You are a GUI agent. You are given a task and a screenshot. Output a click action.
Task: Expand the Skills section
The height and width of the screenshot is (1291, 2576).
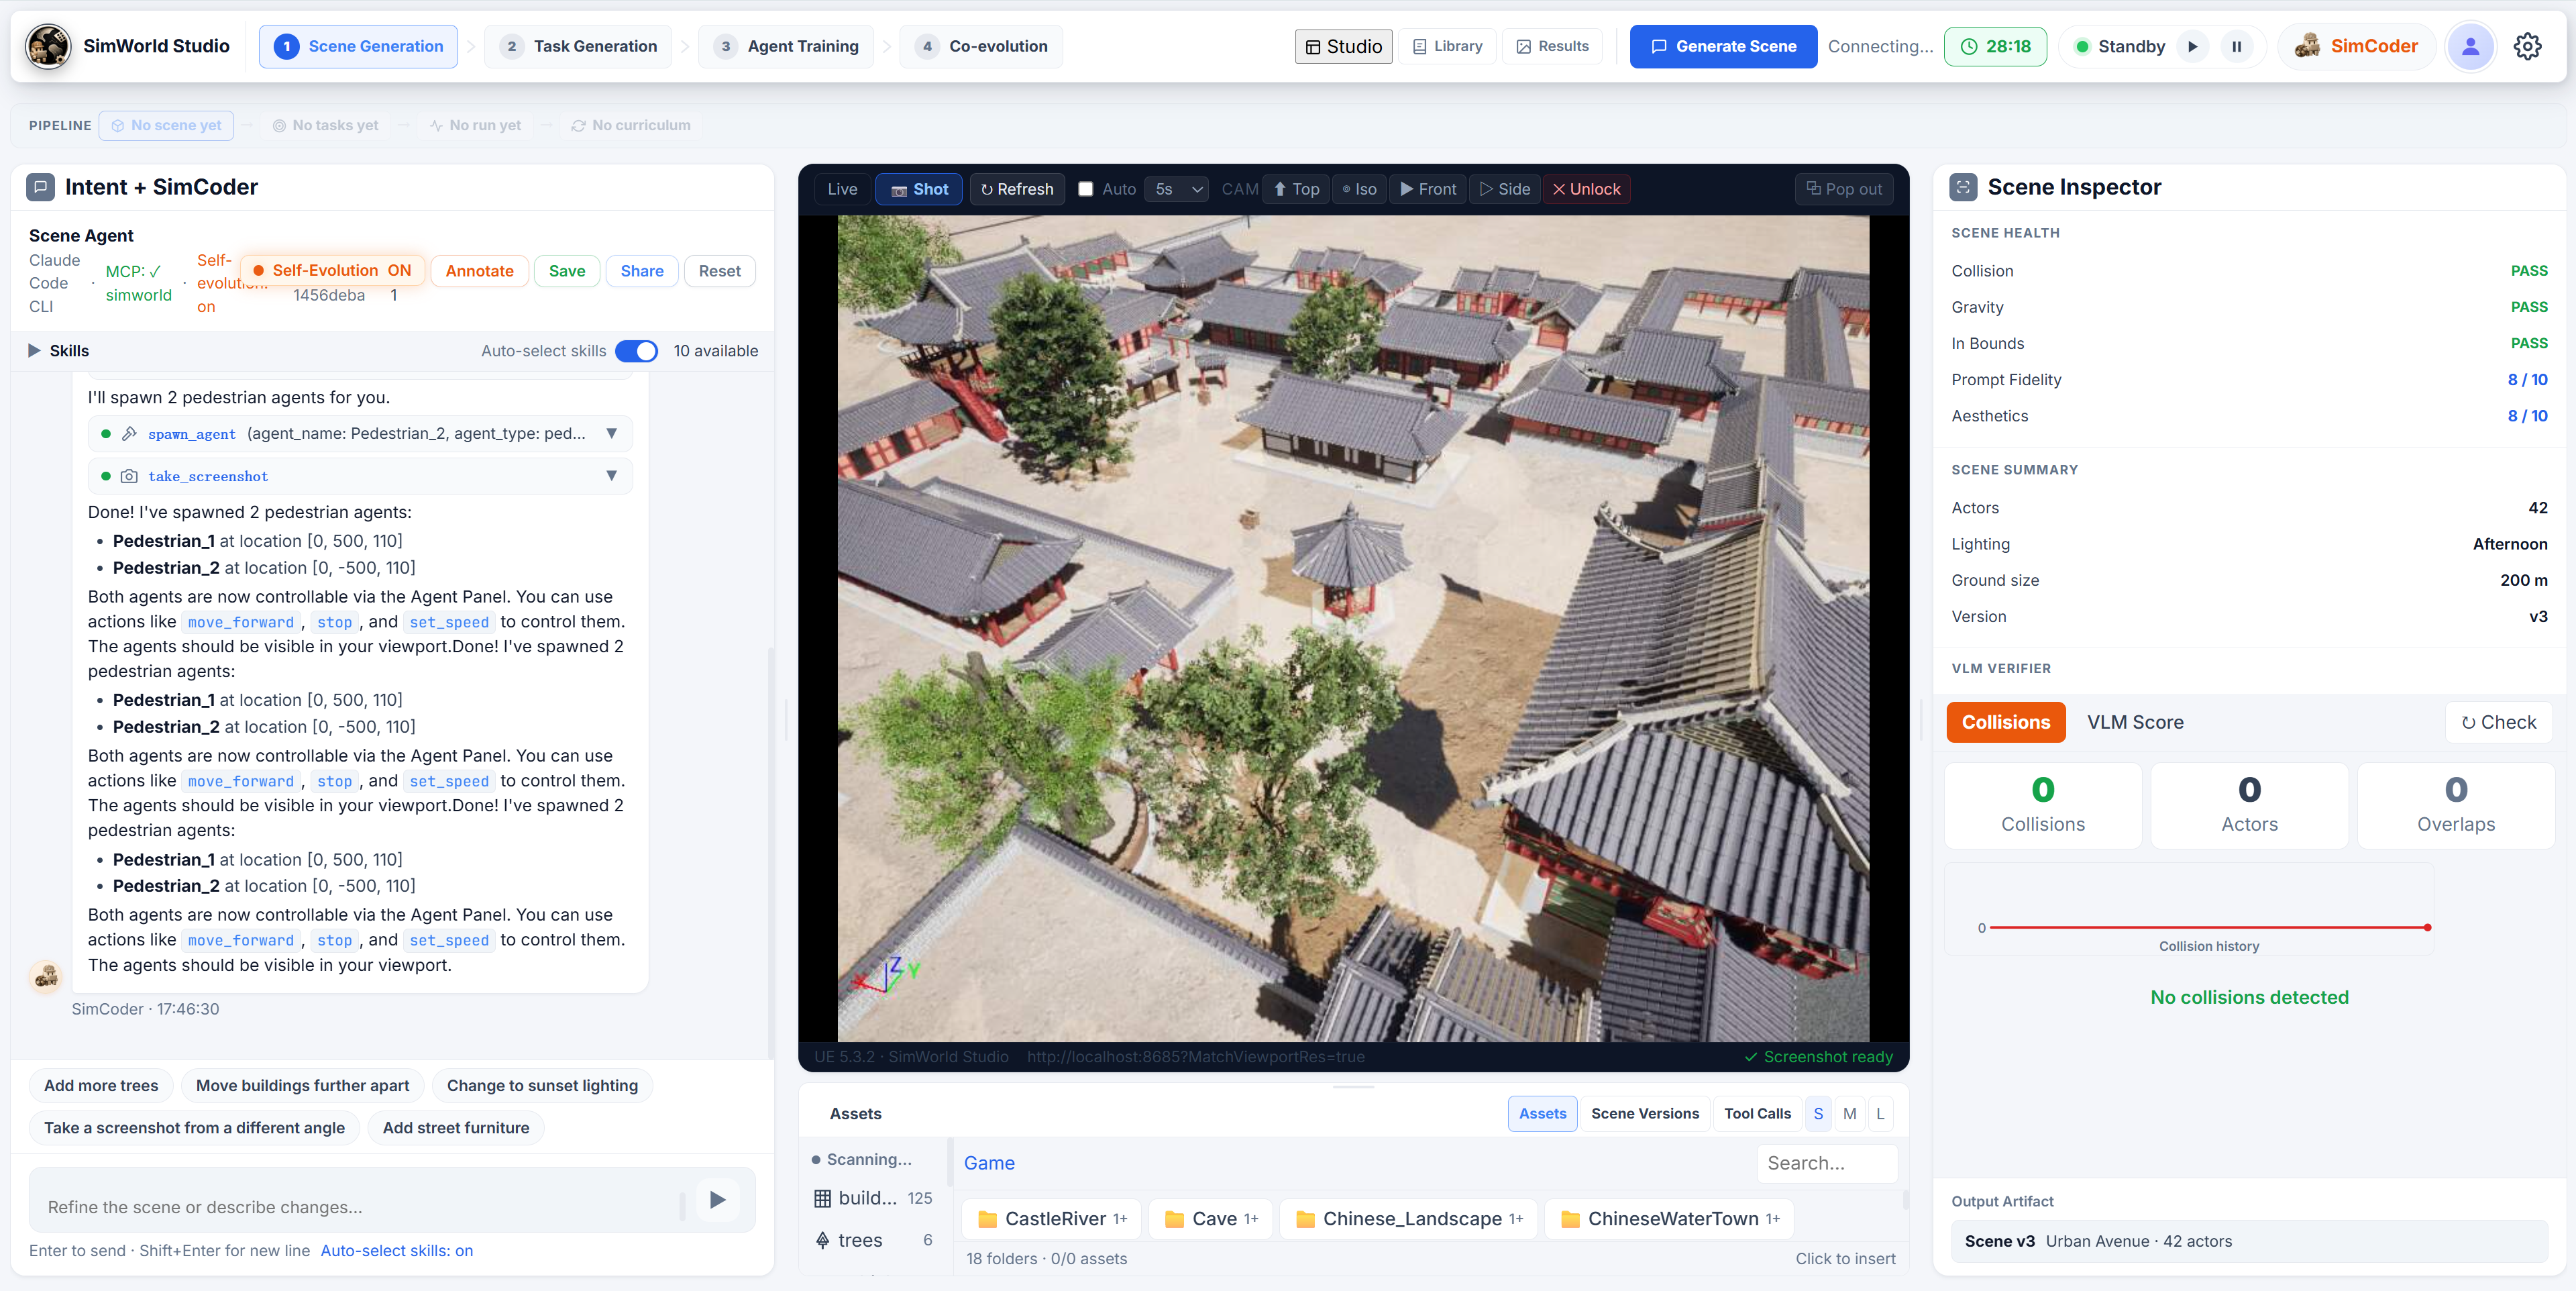[x=59, y=351]
